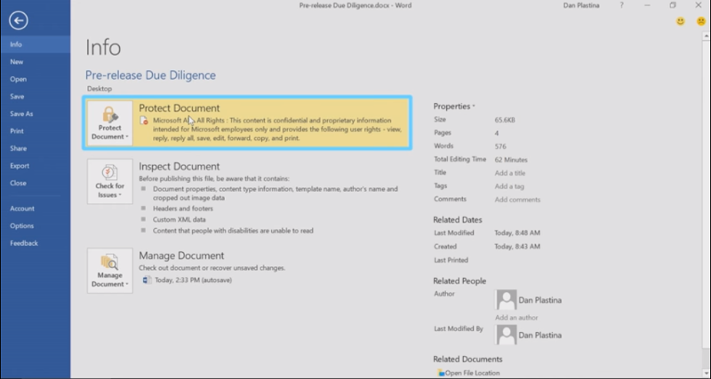
Task: Open the Manage Document dropdown
Action: 109,271
